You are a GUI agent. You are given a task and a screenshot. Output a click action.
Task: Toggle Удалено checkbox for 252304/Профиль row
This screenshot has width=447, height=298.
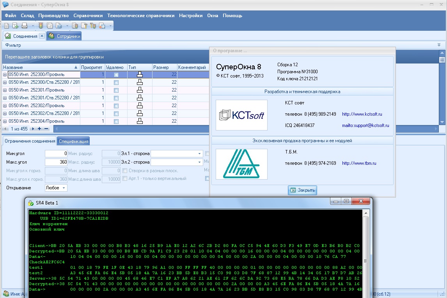(x=116, y=121)
